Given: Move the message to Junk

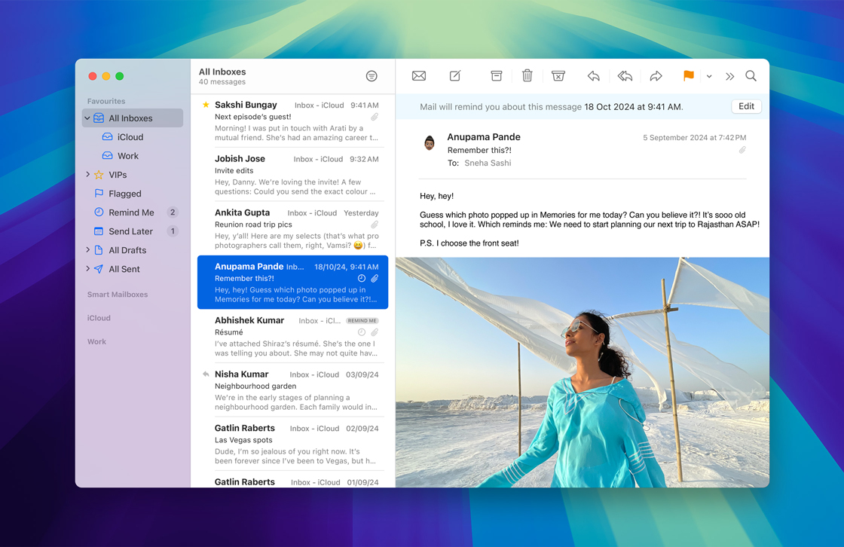Looking at the screenshot, I should coord(558,76).
